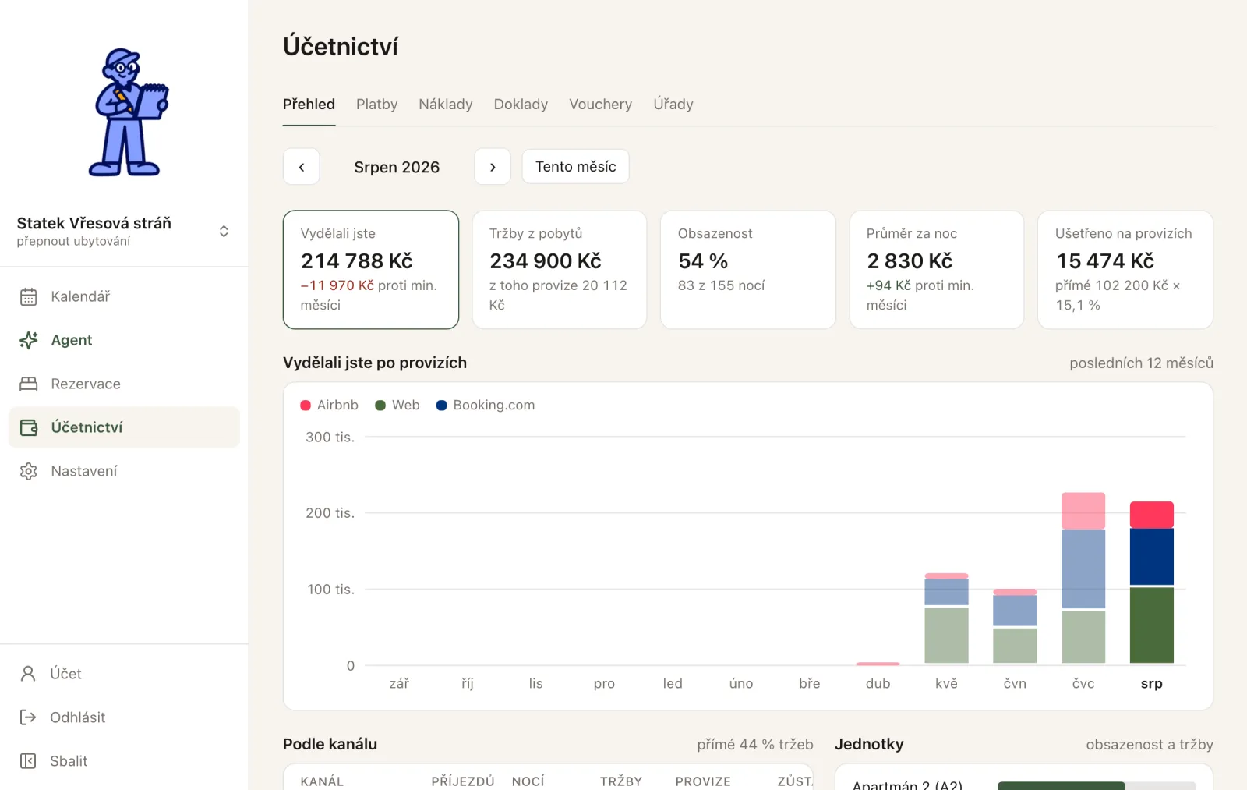Select the Vydělali jste summary card

[371, 270]
